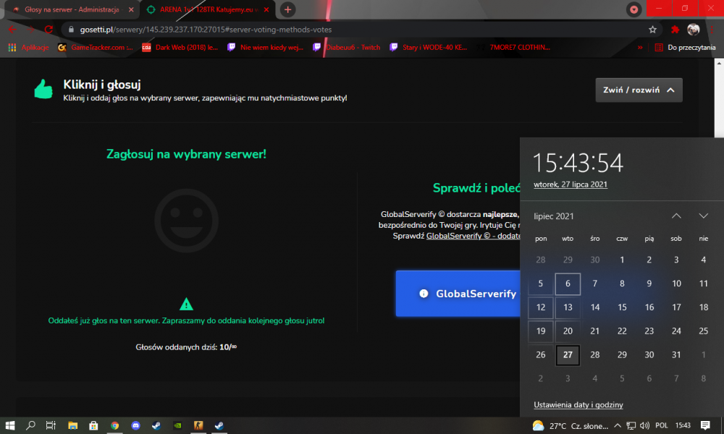Open the network tray icon
The image size is (724, 434).
[x=631, y=426]
